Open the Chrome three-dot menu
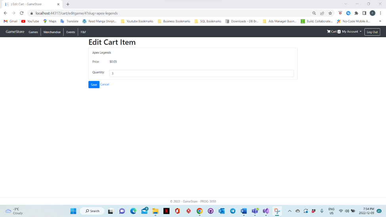The width and height of the screenshot is (386, 217). [x=380, y=13]
